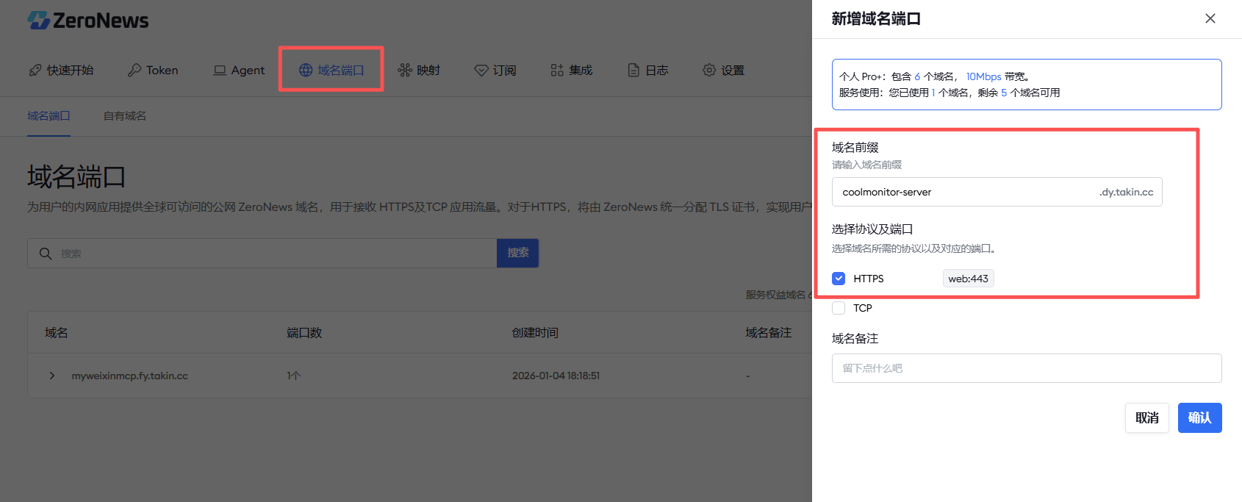Image resolution: width=1242 pixels, height=502 pixels.
Task: Click the globe icon beside 域名端口
Action: coord(306,71)
